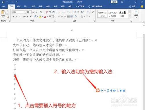Open Sogou soft keyboard icon
145x110 pixels.
114,91
